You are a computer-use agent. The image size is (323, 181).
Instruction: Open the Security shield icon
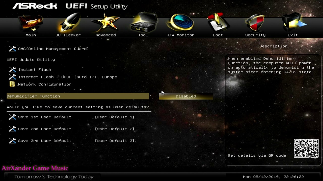coord(255,23)
